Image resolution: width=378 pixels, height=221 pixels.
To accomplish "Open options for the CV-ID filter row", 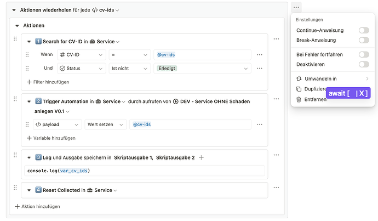I will tap(260, 55).
